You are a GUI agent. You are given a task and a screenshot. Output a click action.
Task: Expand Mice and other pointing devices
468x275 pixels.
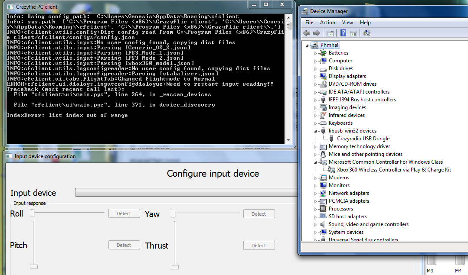pos(315,154)
